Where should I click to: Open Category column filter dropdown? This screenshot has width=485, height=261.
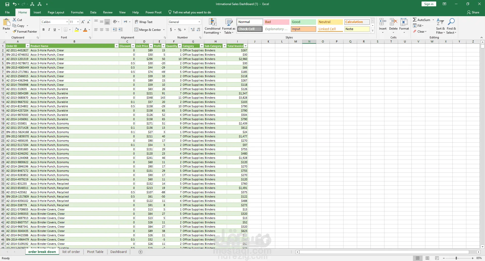(202, 46)
